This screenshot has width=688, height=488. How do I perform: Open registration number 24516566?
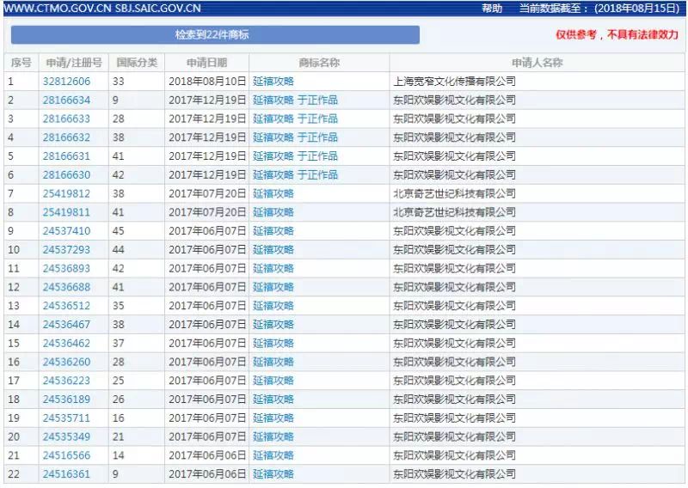click(x=66, y=455)
